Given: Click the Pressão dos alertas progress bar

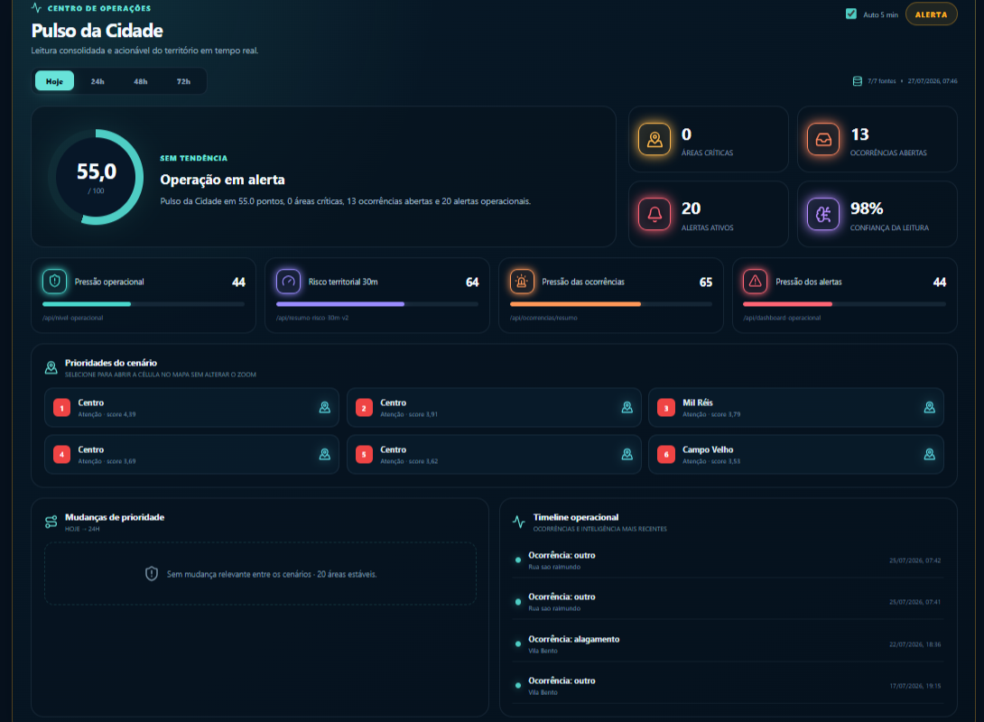Looking at the screenshot, I should pyautogui.click(x=845, y=304).
